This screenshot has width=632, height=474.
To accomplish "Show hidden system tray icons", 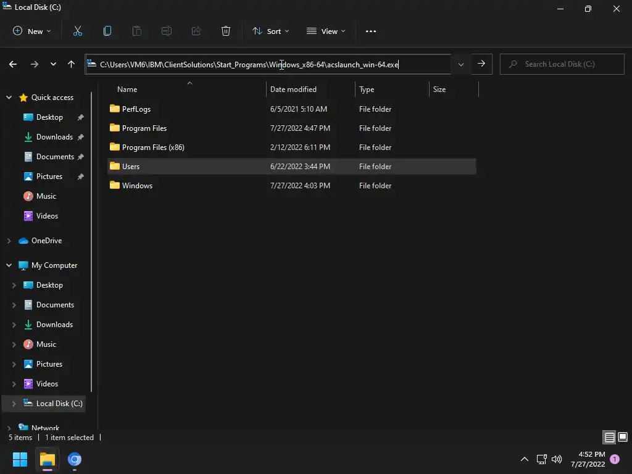I will coord(525,459).
